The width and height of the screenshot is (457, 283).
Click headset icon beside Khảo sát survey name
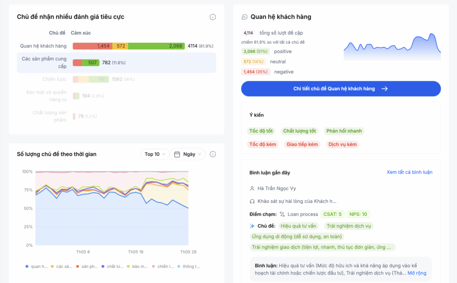point(252,201)
